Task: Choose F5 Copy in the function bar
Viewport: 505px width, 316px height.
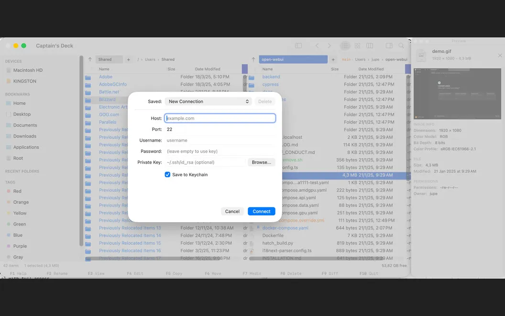Action: pos(174,273)
